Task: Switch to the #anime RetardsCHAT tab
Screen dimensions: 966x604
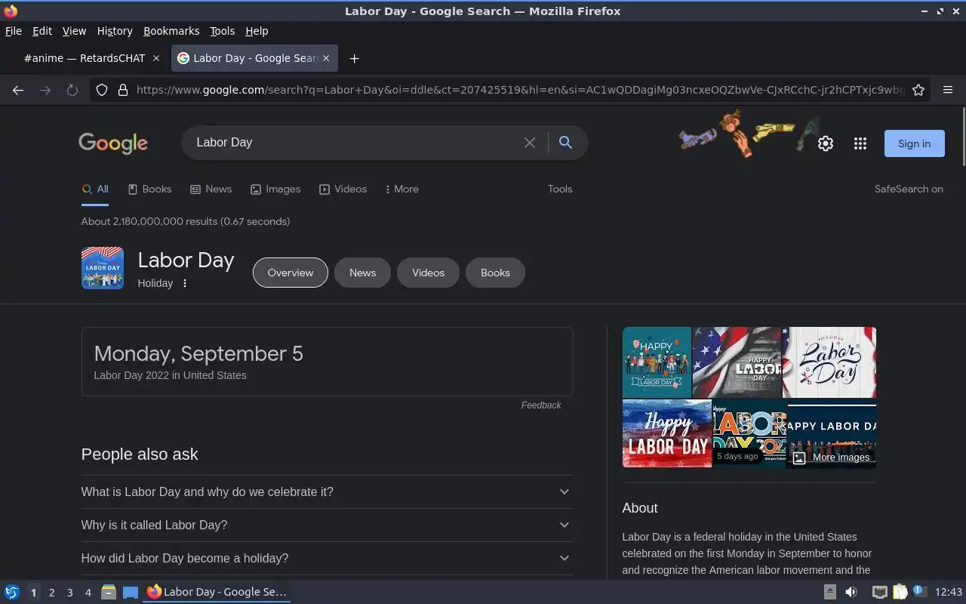Action: pos(85,58)
